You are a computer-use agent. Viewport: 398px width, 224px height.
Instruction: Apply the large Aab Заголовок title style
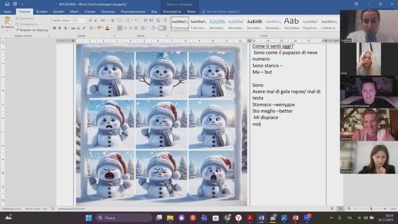tap(292, 24)
